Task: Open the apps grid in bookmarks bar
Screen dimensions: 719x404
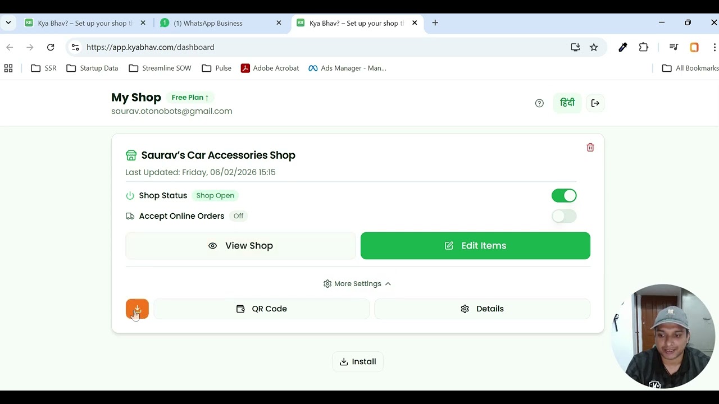Action: [x=8, y=68]
